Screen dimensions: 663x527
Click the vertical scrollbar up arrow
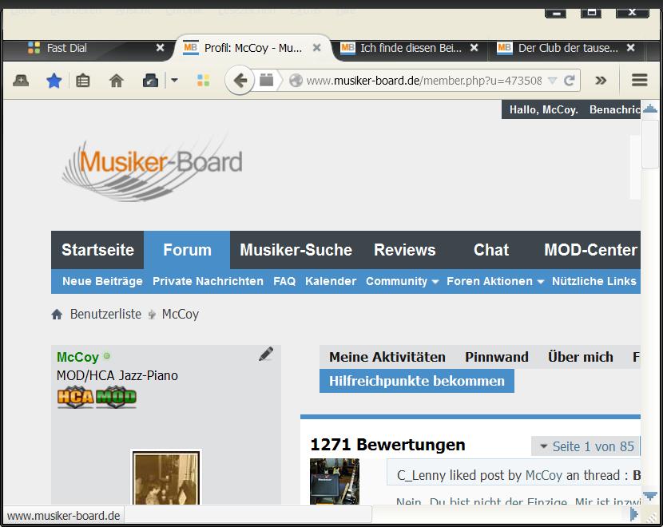pos(650,109)
